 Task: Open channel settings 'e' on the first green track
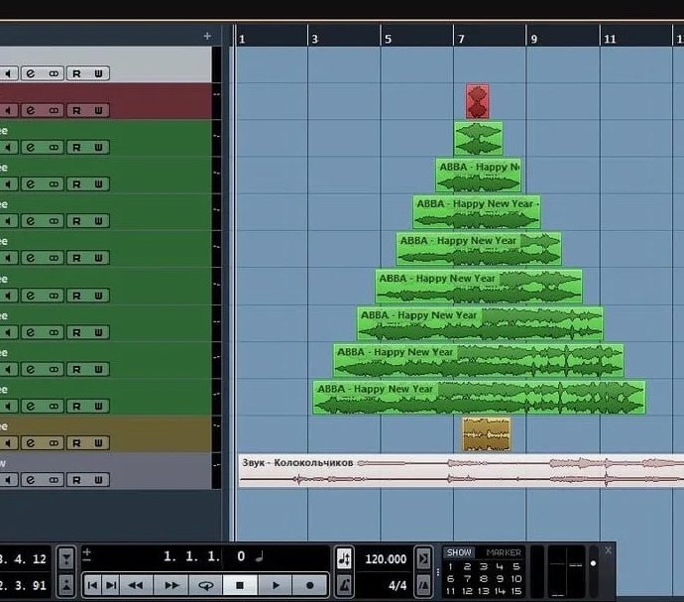point(31,147)
